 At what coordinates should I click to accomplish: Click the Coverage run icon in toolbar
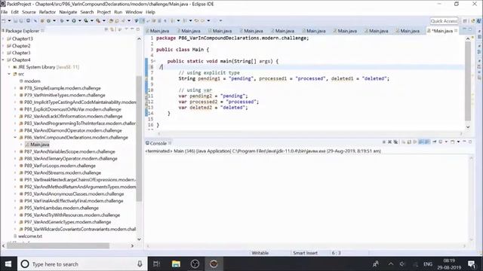[85, 21]
